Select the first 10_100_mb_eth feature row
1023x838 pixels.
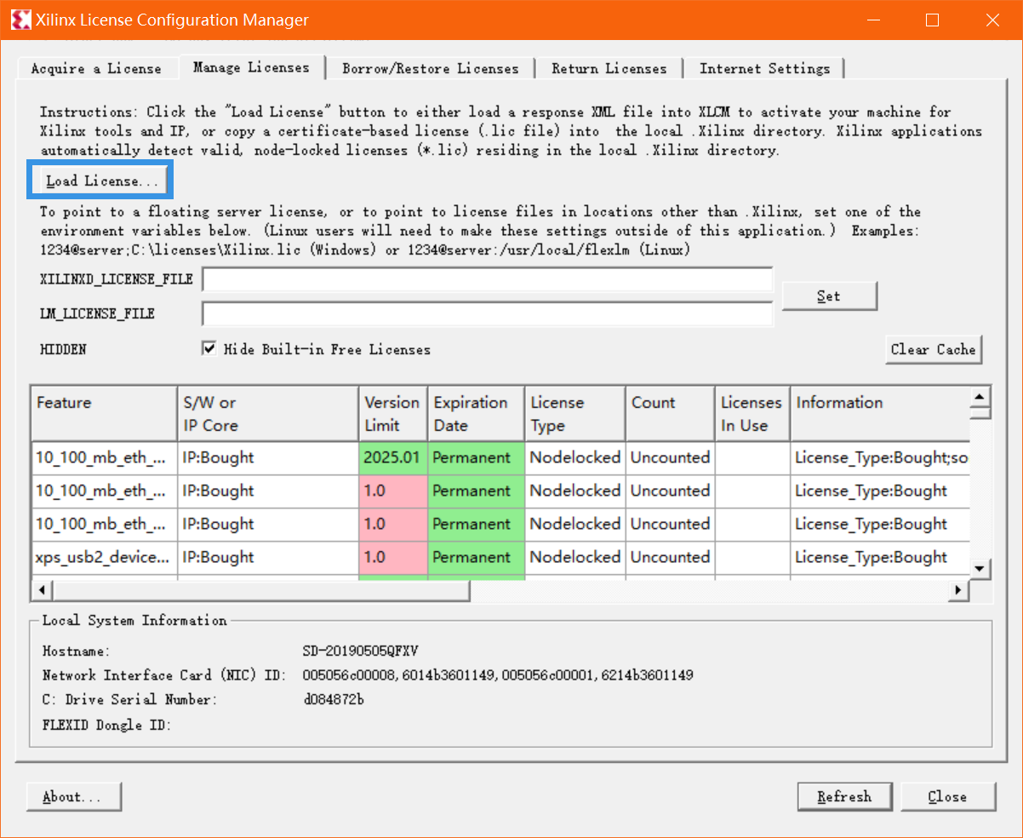coord(102,457)
